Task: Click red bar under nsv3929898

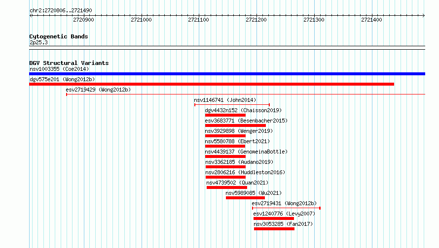Action: click(x=225, y=136)
